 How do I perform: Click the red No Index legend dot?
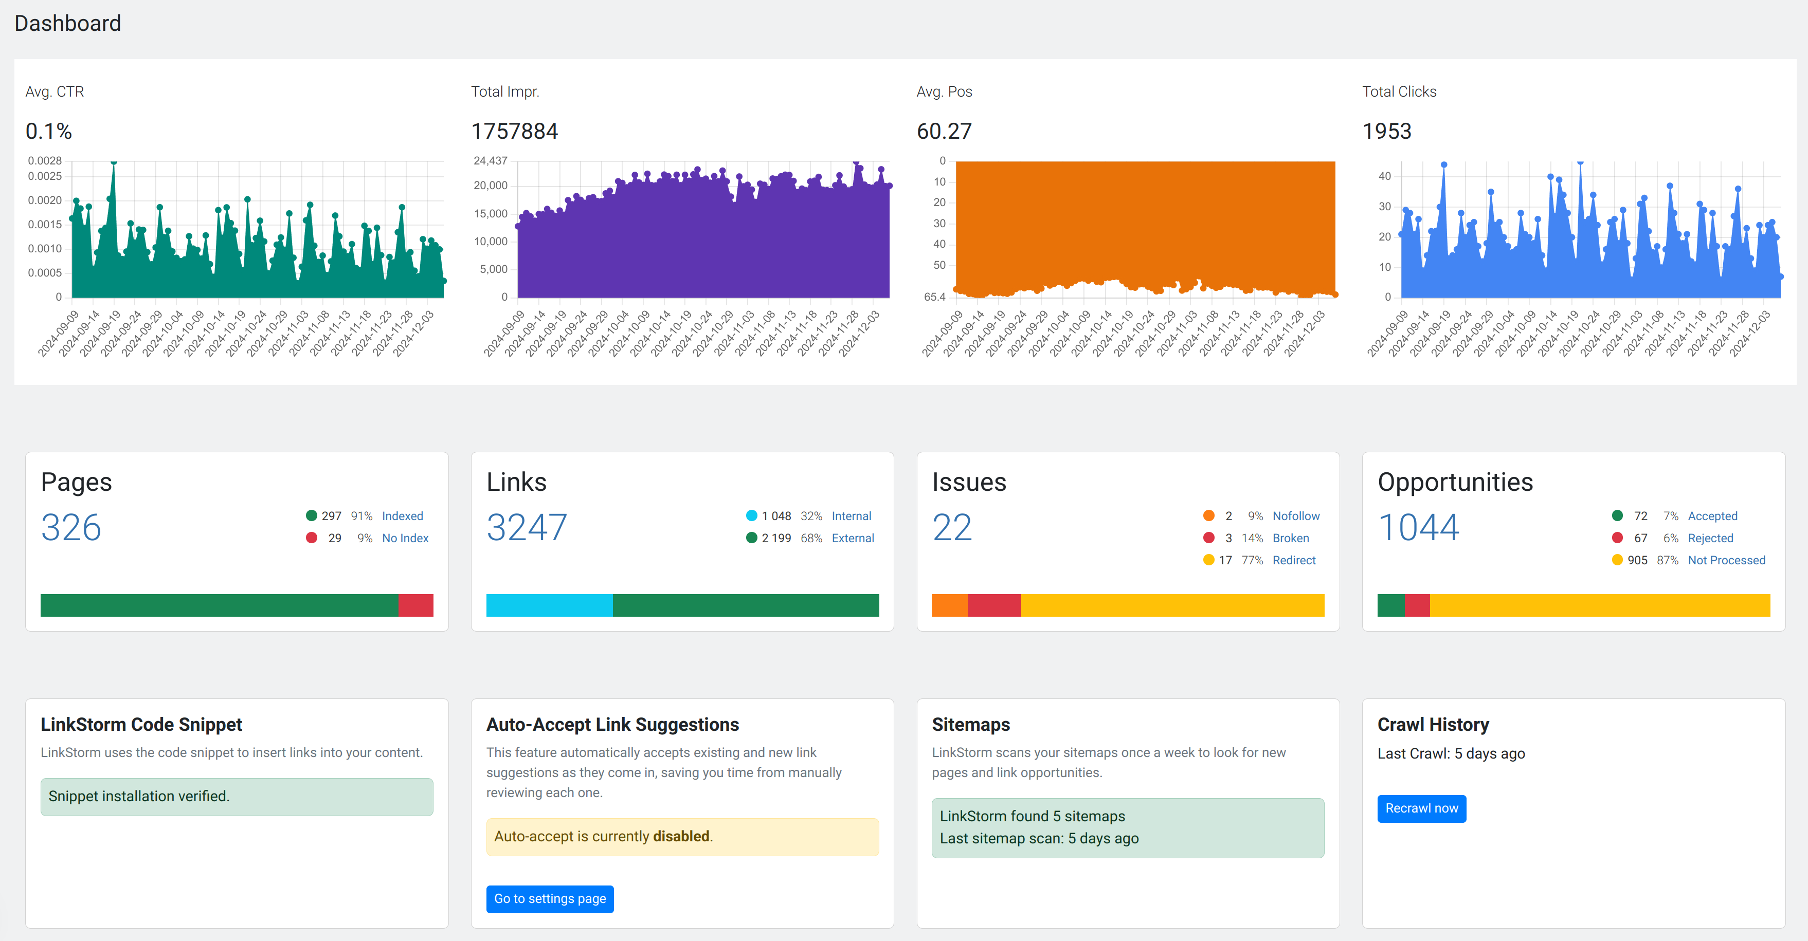pyautogui.click(x=312, y=538)
